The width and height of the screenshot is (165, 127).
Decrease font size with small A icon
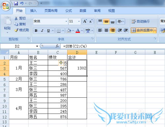tap(91, 21)
